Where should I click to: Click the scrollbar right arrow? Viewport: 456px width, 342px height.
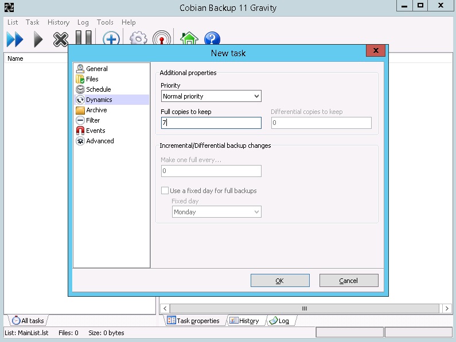[x=447, y=308]
